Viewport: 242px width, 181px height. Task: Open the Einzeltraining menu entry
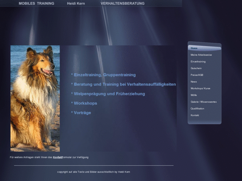click(x=198, y=62)
